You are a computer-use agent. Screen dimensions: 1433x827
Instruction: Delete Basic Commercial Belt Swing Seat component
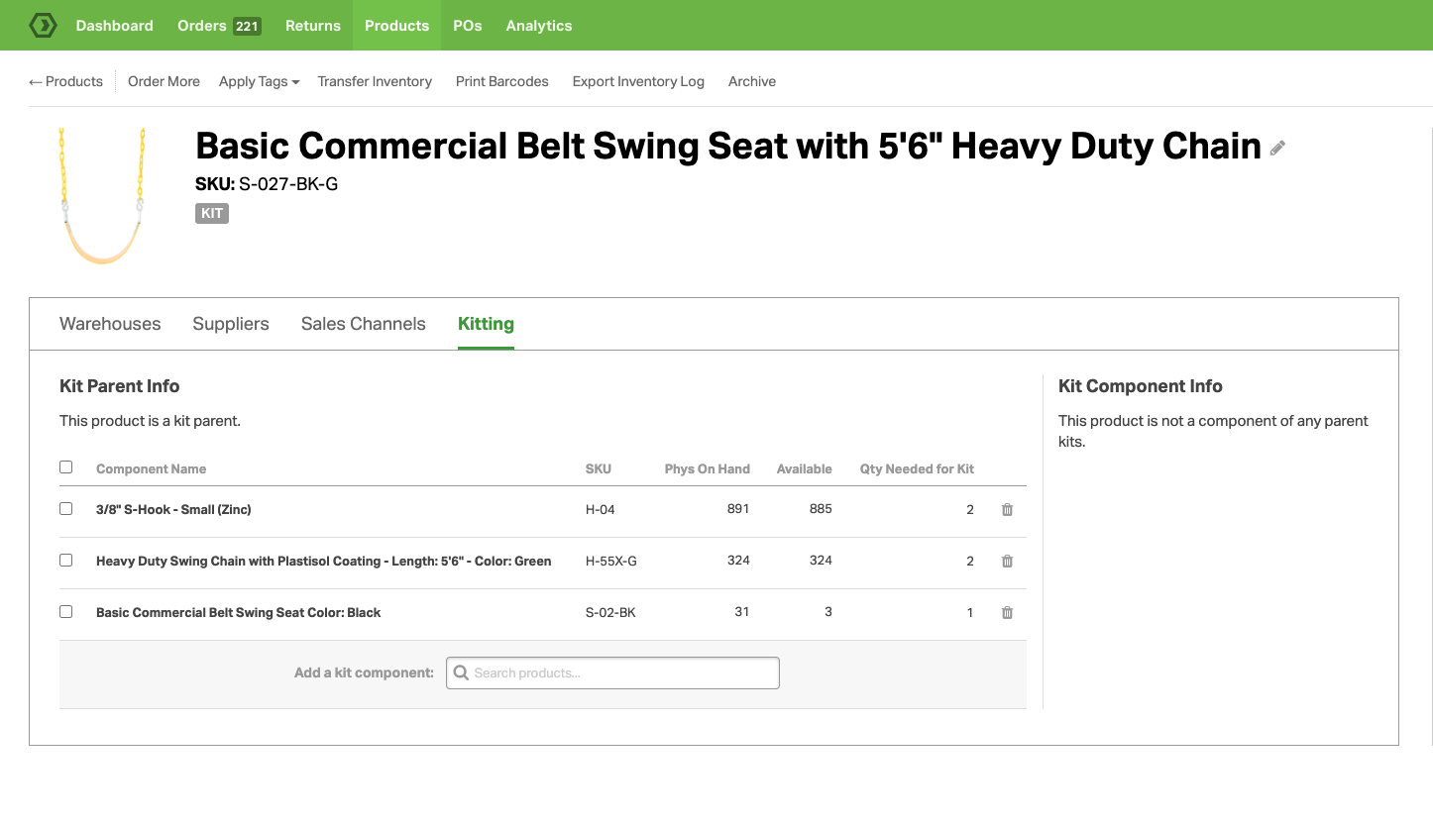[x=1007, y=613]
